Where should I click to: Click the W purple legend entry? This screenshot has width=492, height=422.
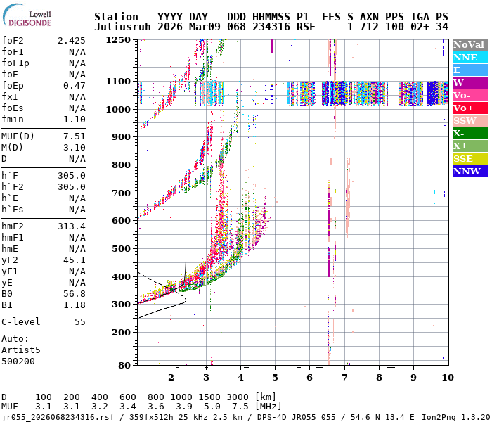click(x=469, y=82)
